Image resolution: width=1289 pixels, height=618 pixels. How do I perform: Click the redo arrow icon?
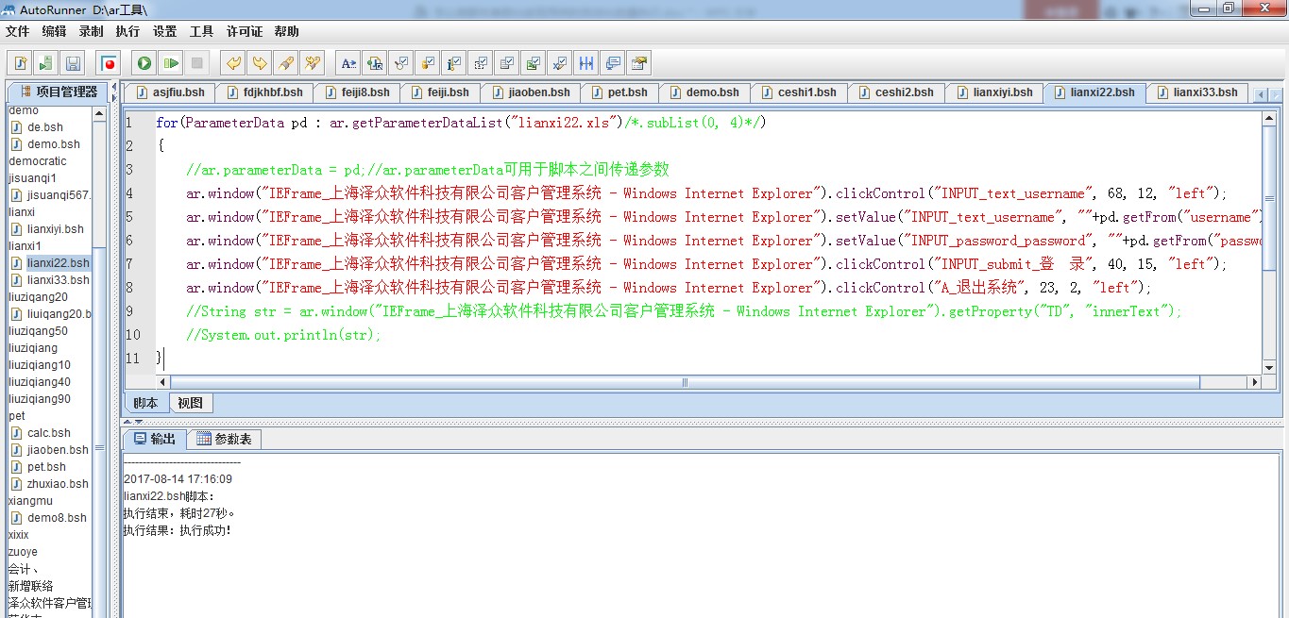tap(259, 63)
